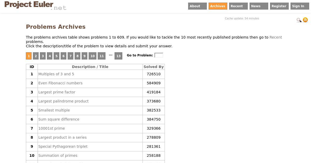The height and width of the screenshot is (163, 311).
Task: Go to archive page 11
Action: click(102, 56)
